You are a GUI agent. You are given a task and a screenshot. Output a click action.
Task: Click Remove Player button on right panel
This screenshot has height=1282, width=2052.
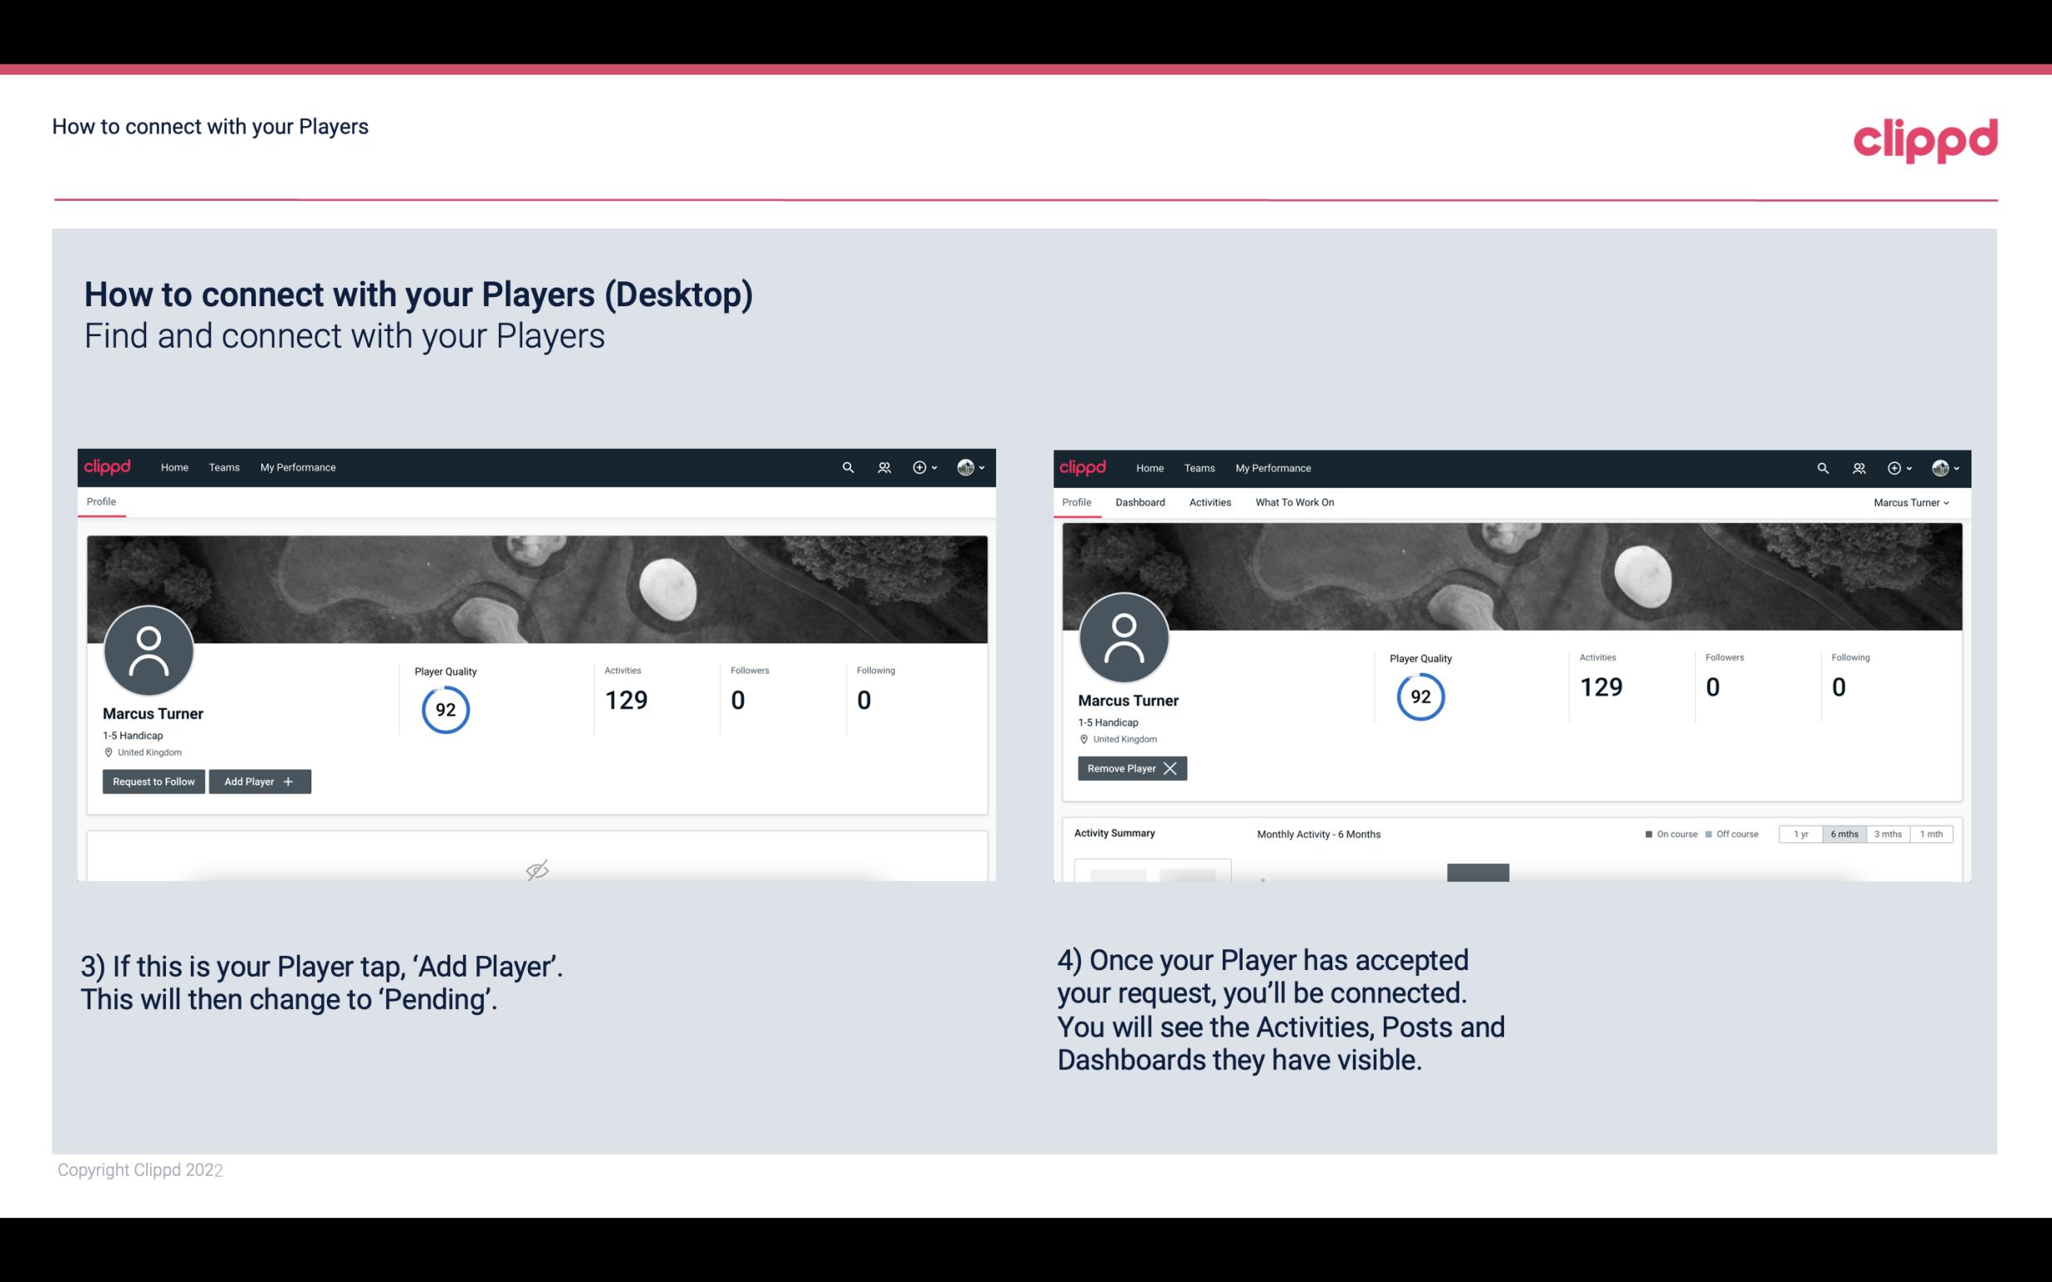pos(1131,768)
